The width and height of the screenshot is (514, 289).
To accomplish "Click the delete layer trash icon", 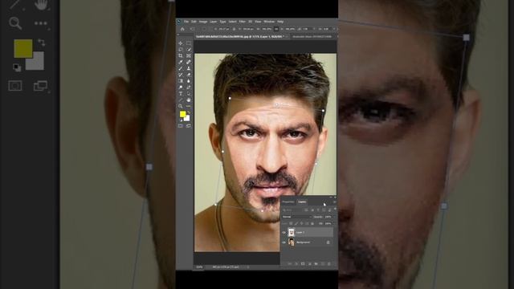I will coord(328,263).
